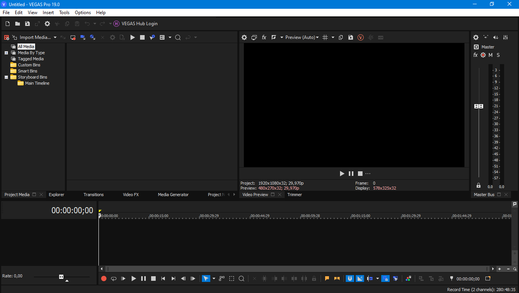
Task: Start the preview in the Project Media toolbar
Action: point(132,37)
